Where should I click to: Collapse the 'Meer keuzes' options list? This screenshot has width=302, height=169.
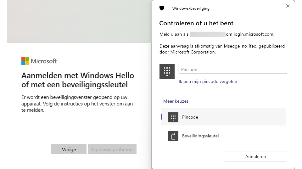(176, 101)
